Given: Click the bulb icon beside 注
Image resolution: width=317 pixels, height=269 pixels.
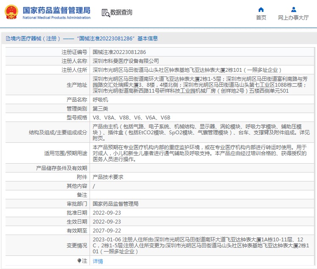Looking at the screenshot, I should point(79,261).
